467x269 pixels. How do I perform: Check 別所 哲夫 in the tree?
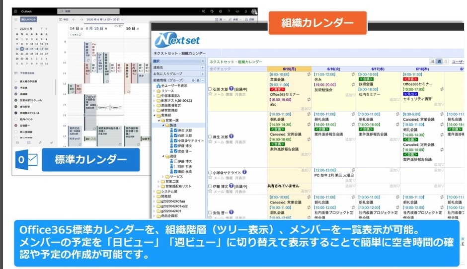pos(176,166)
